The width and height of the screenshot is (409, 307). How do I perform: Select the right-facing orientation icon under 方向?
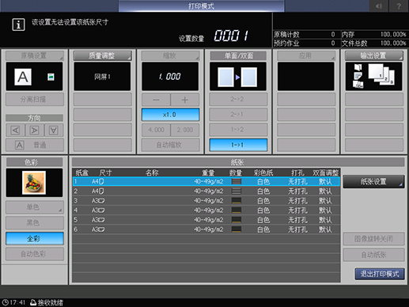tap(34, 130)
